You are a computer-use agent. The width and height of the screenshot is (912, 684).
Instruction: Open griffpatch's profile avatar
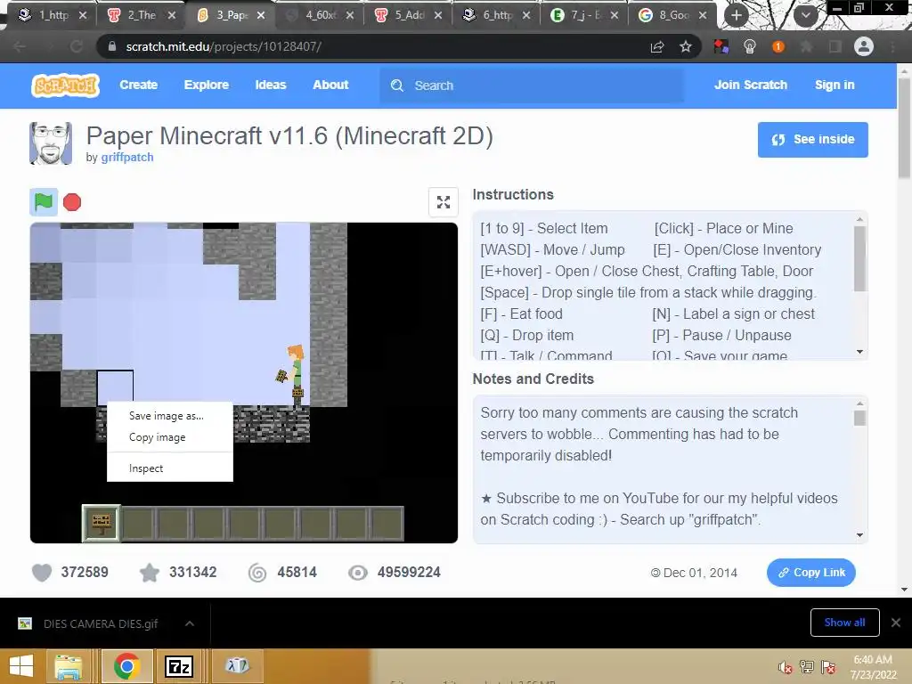click(x=51, y=143)
